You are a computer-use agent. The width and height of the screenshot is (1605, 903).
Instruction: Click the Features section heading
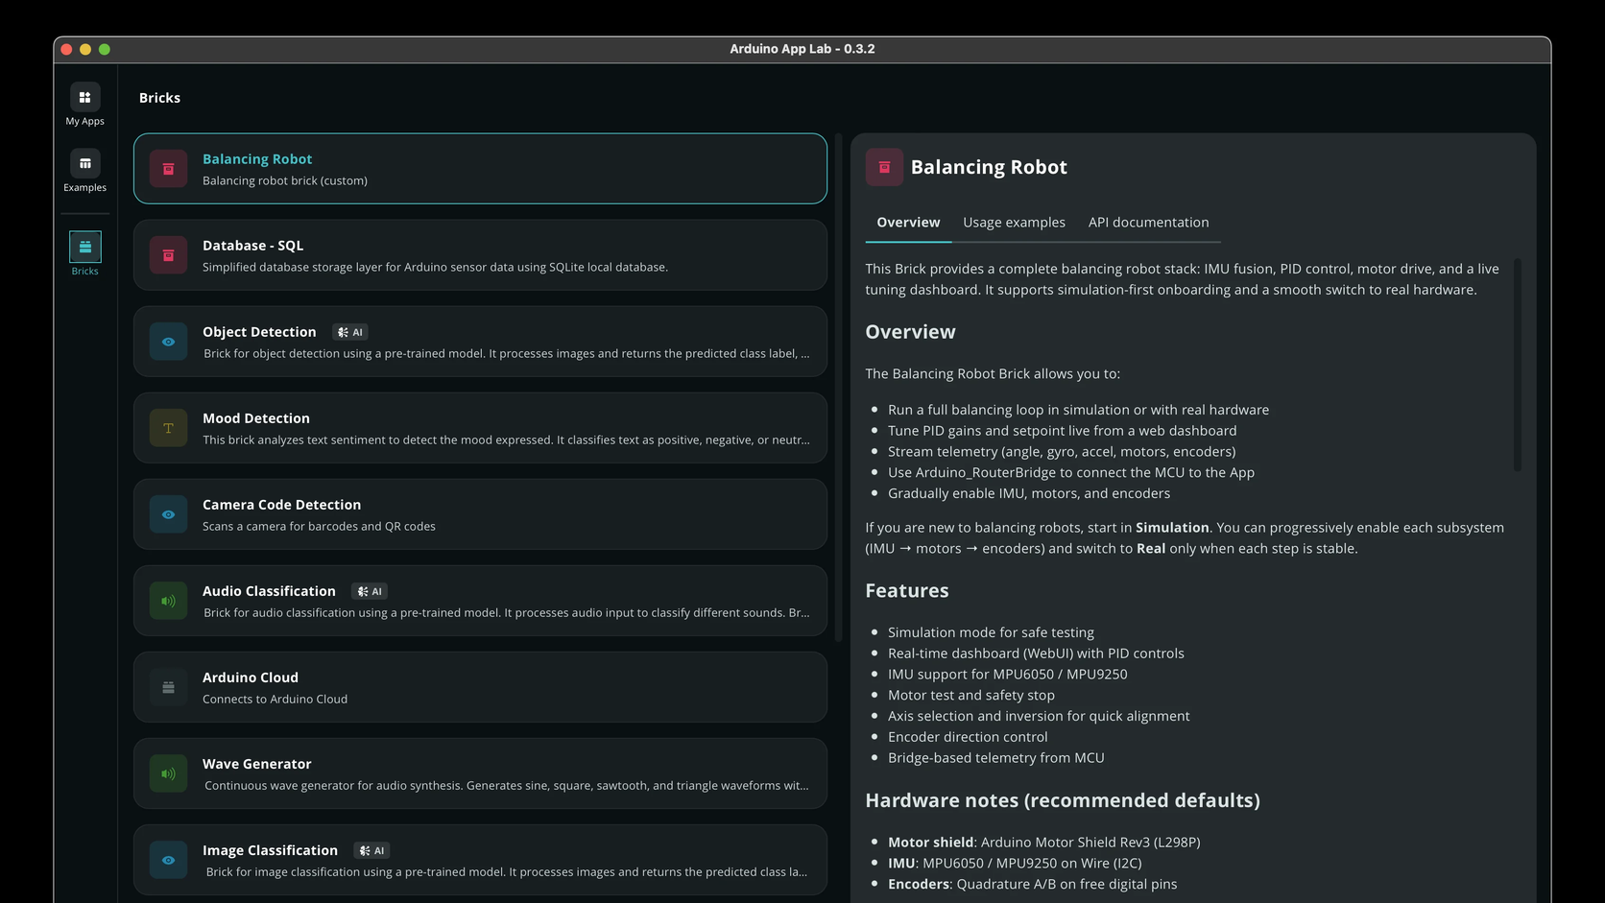click(907, 591)
